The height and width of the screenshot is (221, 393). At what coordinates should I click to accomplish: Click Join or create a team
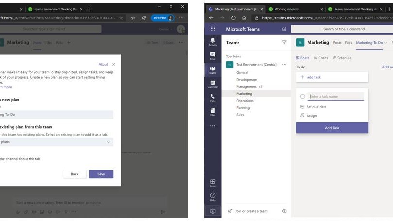tap(251, 211)
